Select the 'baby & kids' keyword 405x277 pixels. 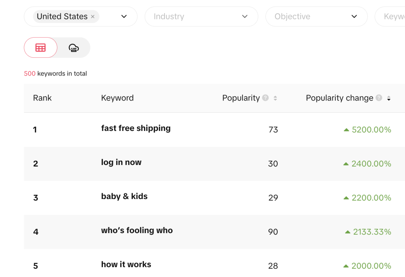tap(124, 196)
